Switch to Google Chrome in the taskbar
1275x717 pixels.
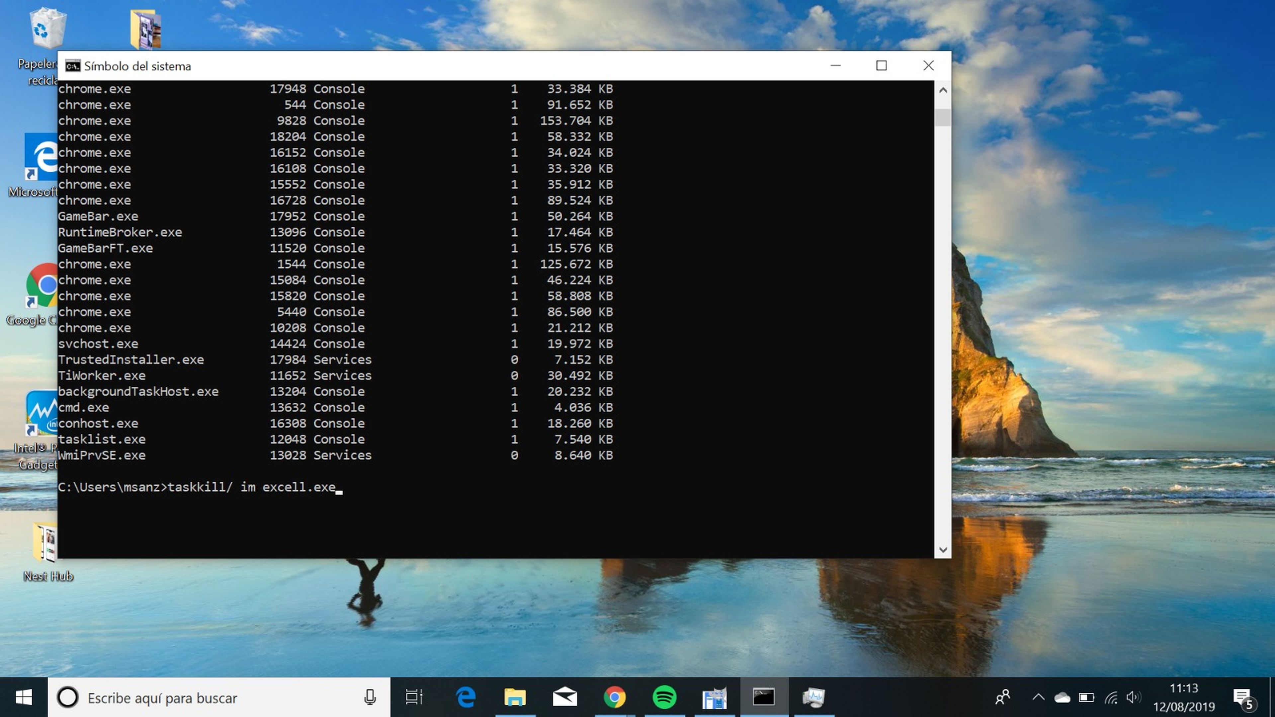pos(615,697)
